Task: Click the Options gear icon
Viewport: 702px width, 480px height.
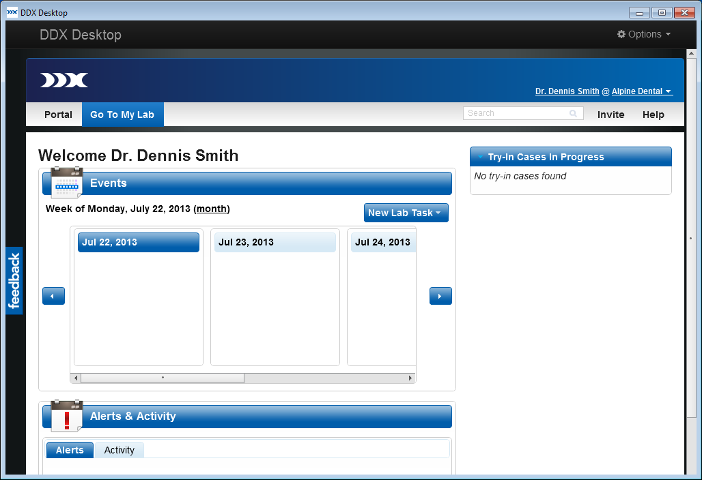Action: (621, 34)
